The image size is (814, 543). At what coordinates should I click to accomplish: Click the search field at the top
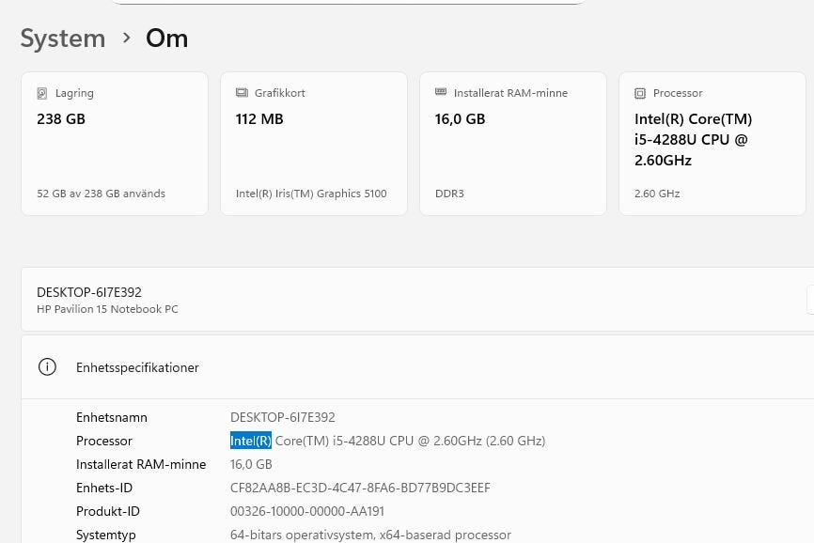(x=348, y=2)
